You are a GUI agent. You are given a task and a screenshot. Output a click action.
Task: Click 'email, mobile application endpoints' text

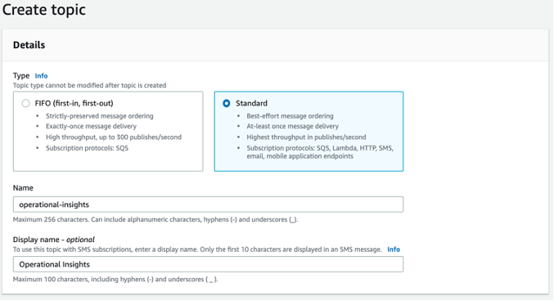click(x=300, y=156)
